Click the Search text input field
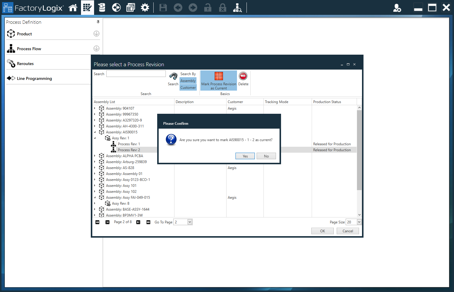454x292 pixels. pyautogui.click(x=136, y=74)
